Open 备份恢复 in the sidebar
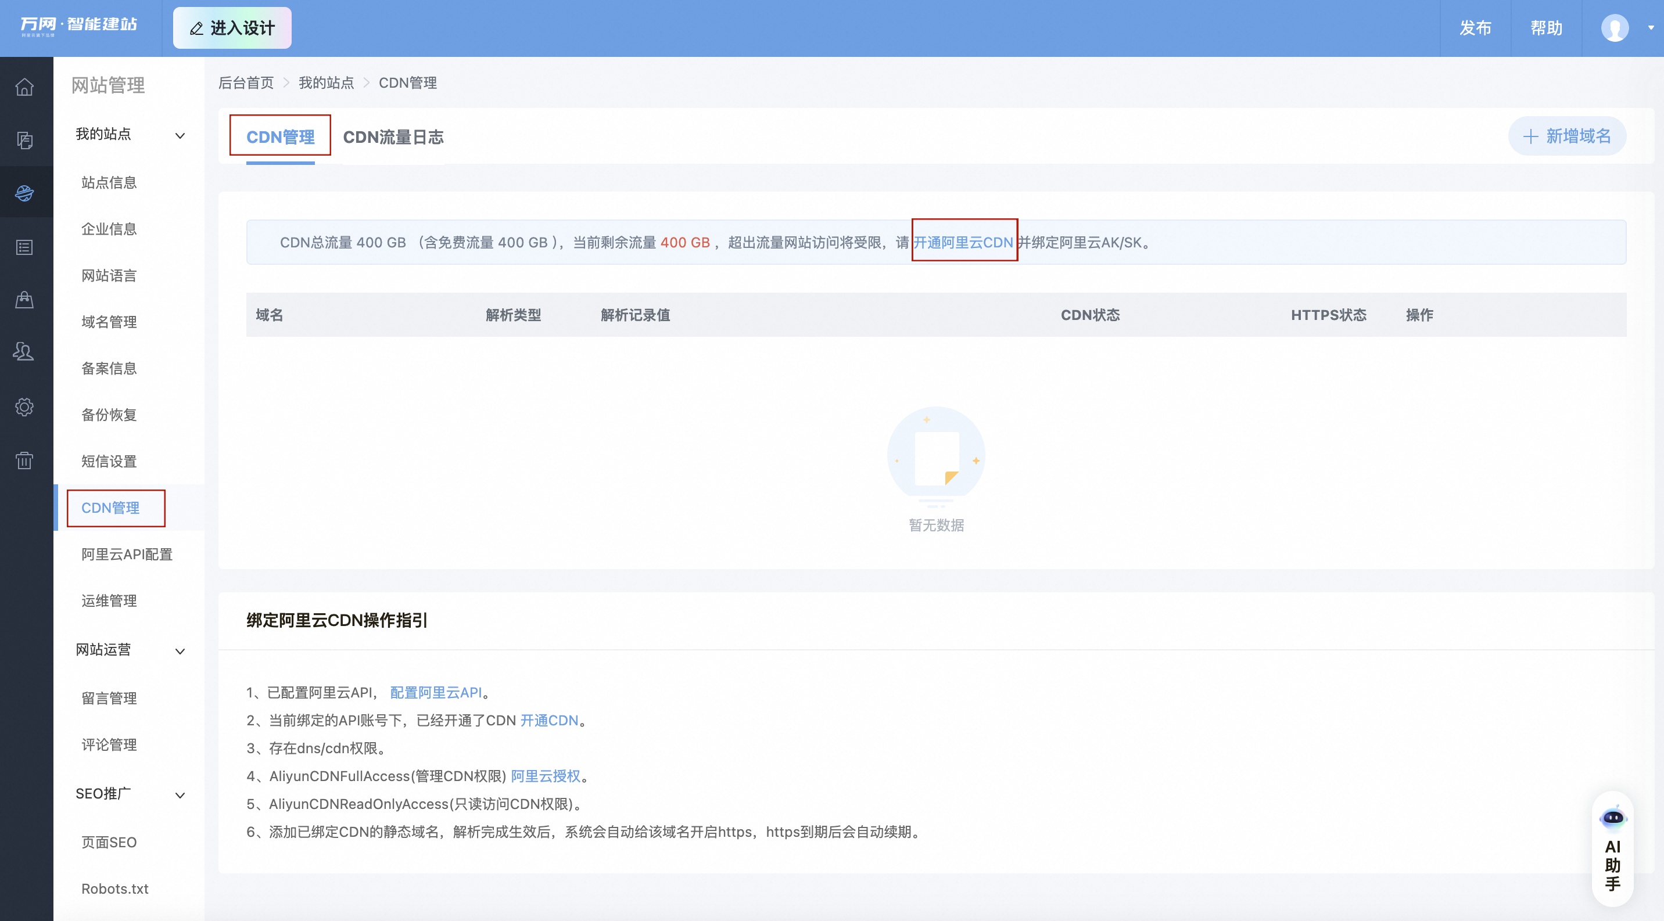This screenshot has height=921, width=1664. (109, 415)
